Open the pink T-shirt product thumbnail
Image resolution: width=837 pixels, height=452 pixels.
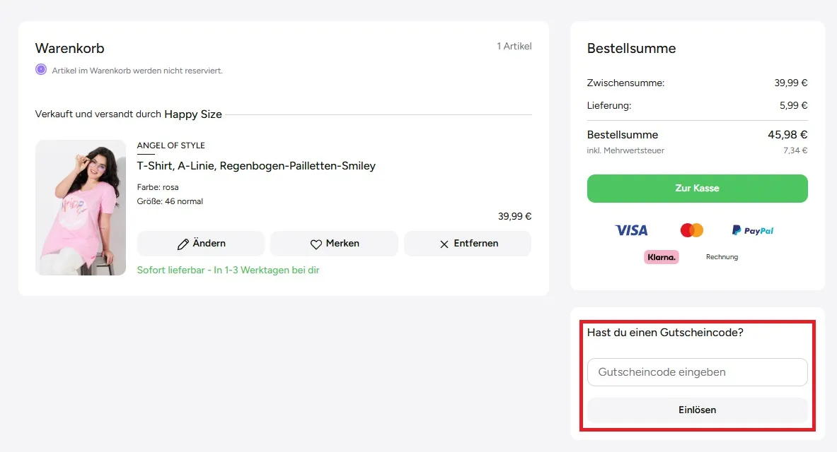pos(81,208)
